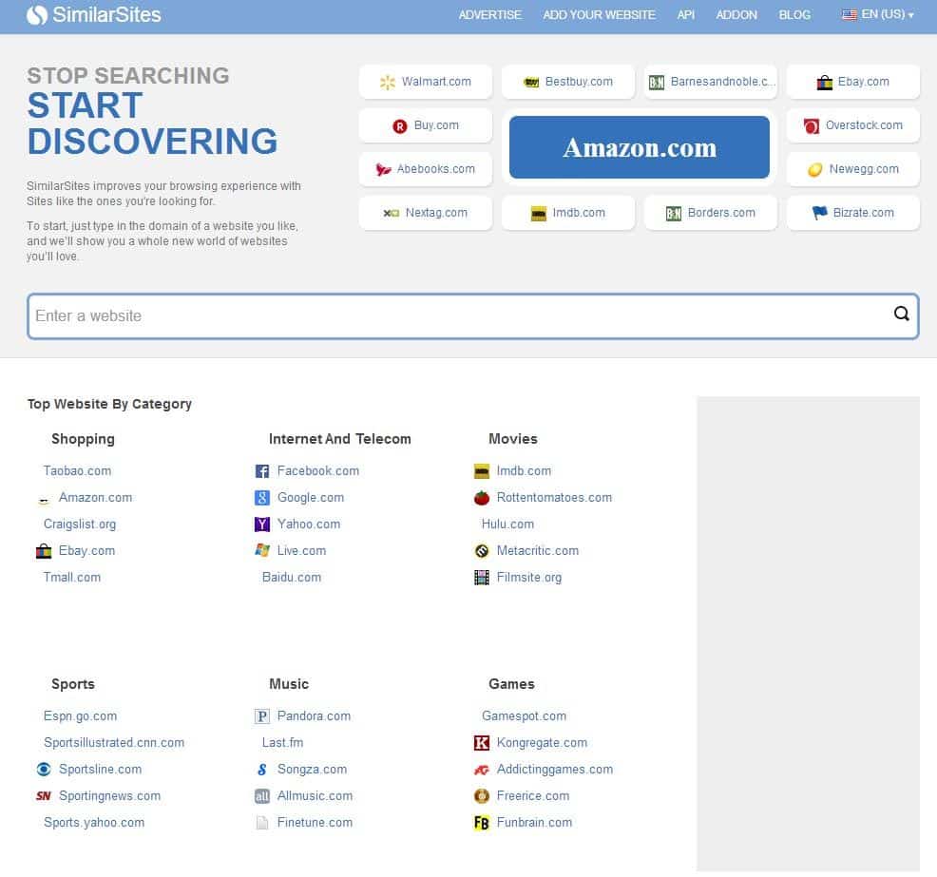Open the EN (US) language dropdown
The width and height of the screenshot is (937, 877).
[878, 14]
